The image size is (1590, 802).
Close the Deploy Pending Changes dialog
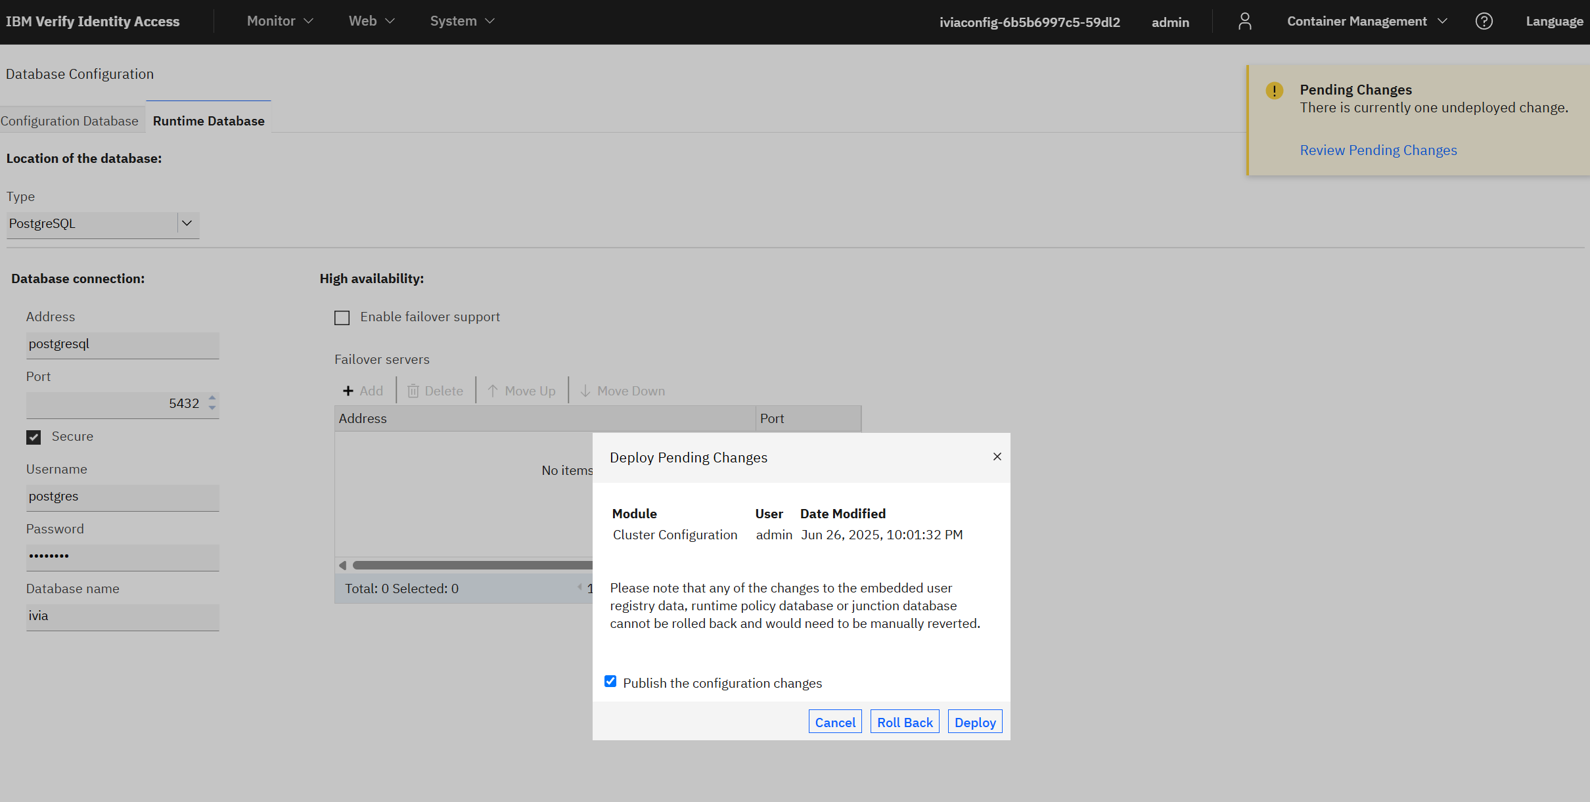point(997,457)
